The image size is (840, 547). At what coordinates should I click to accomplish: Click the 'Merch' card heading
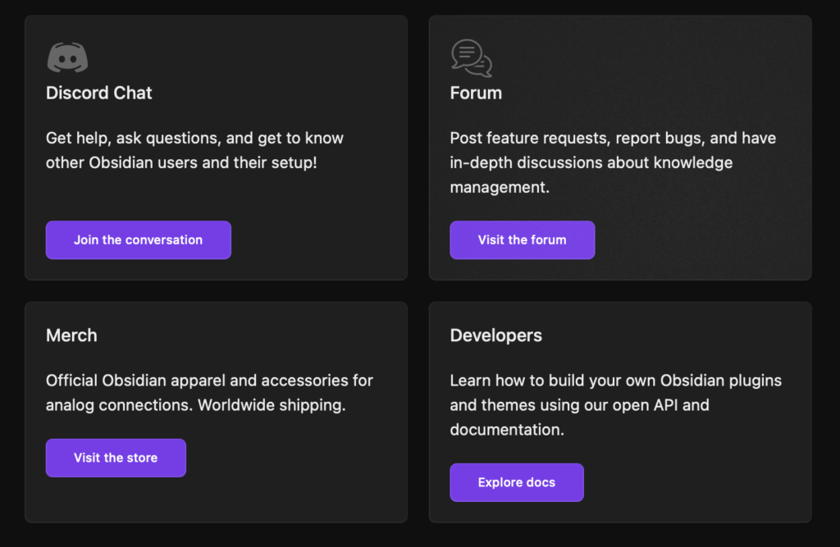tap(71, 335)
